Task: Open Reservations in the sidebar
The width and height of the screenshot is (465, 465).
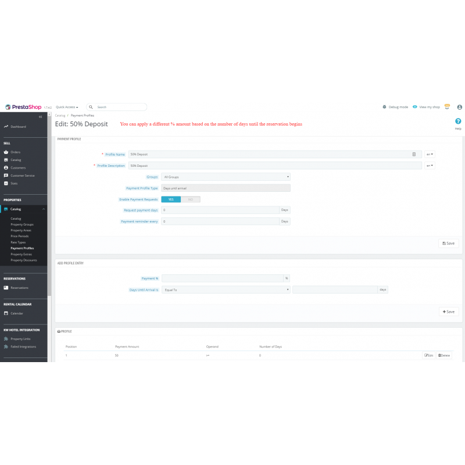Action: click(x=19, y=288)
